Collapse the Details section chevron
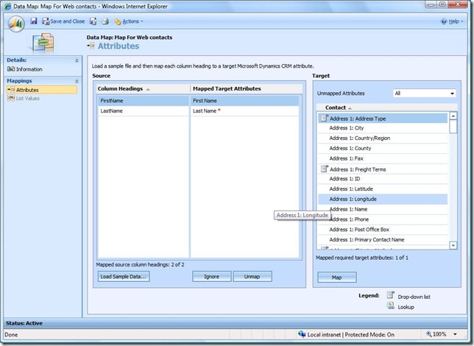The image size is (474, 346). click(x=77, y=60)
